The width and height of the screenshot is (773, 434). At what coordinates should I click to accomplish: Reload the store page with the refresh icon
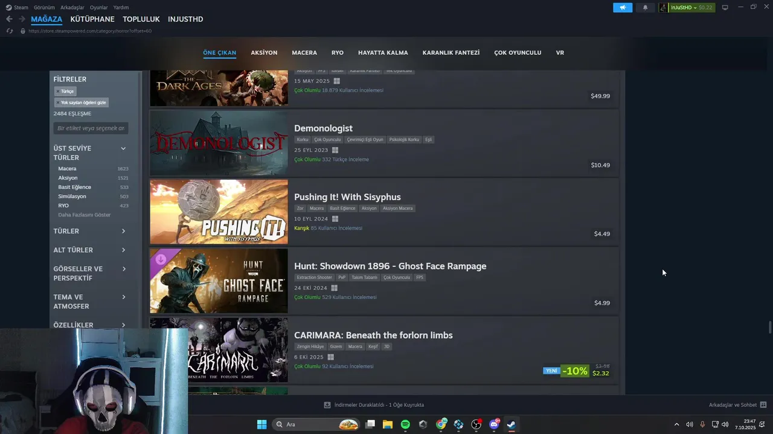pyautogui.click(x=10, y=31)
